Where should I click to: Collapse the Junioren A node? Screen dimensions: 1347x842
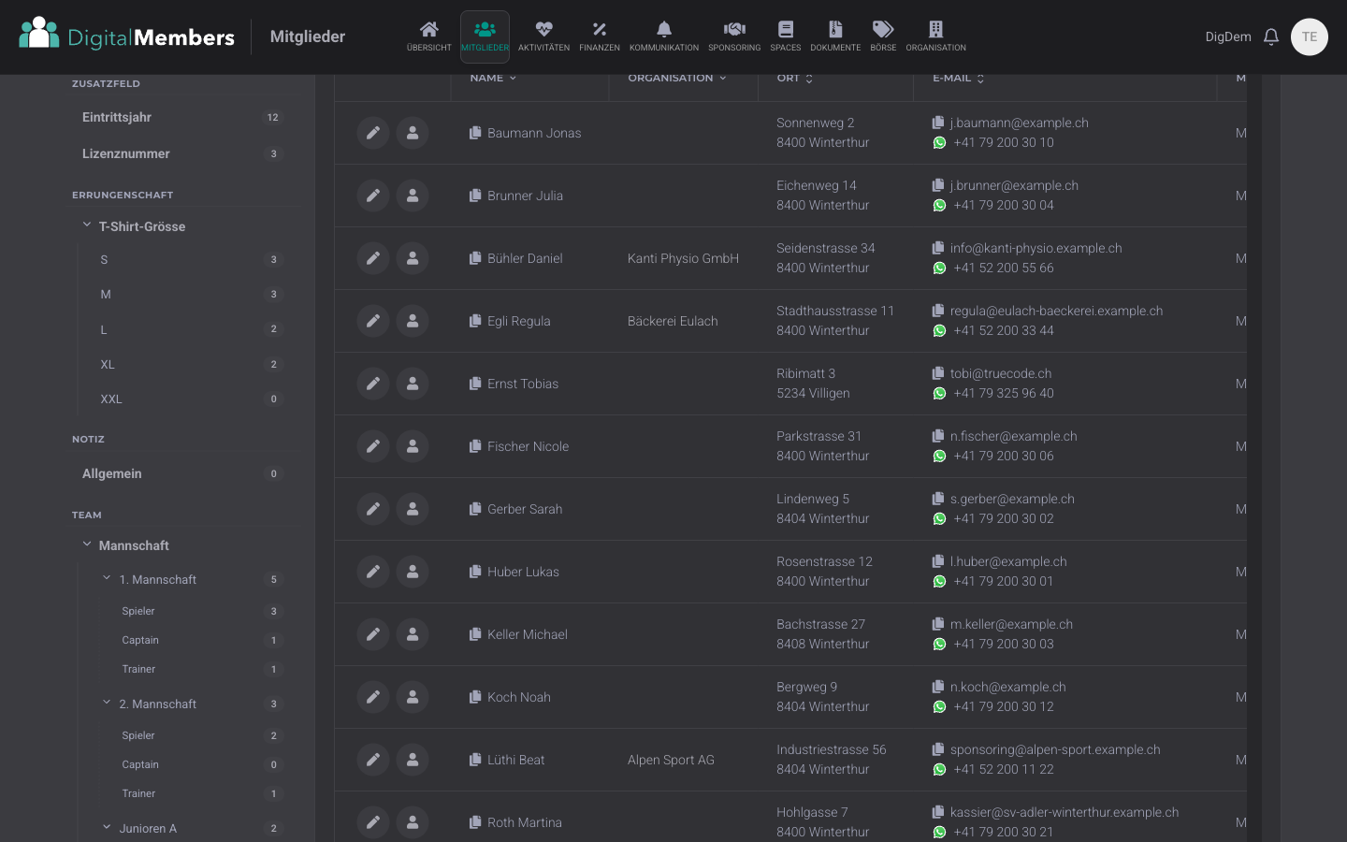[107, 827]
